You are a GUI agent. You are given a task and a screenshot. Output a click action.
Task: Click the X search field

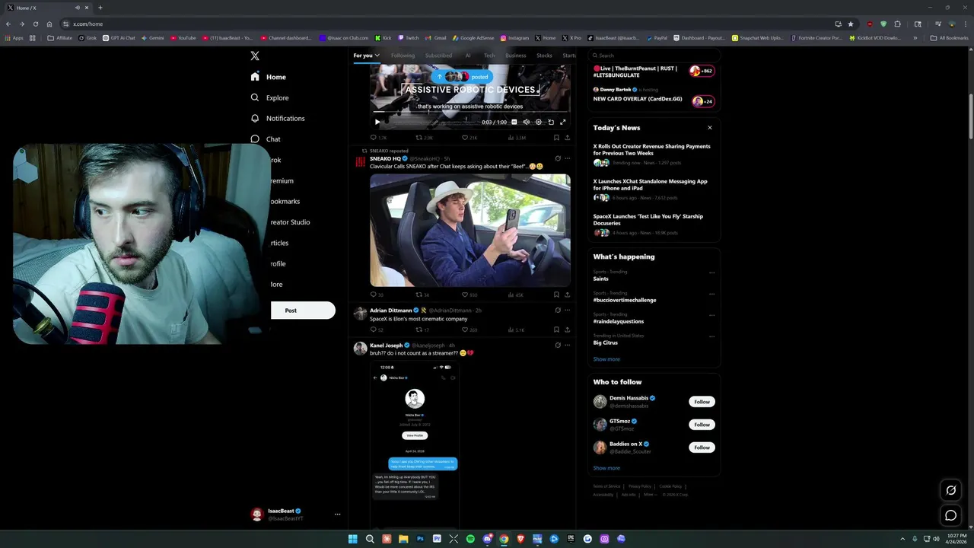coord(654,56)
